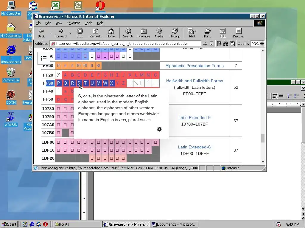Open the Help menu

(x=100, y=23)
